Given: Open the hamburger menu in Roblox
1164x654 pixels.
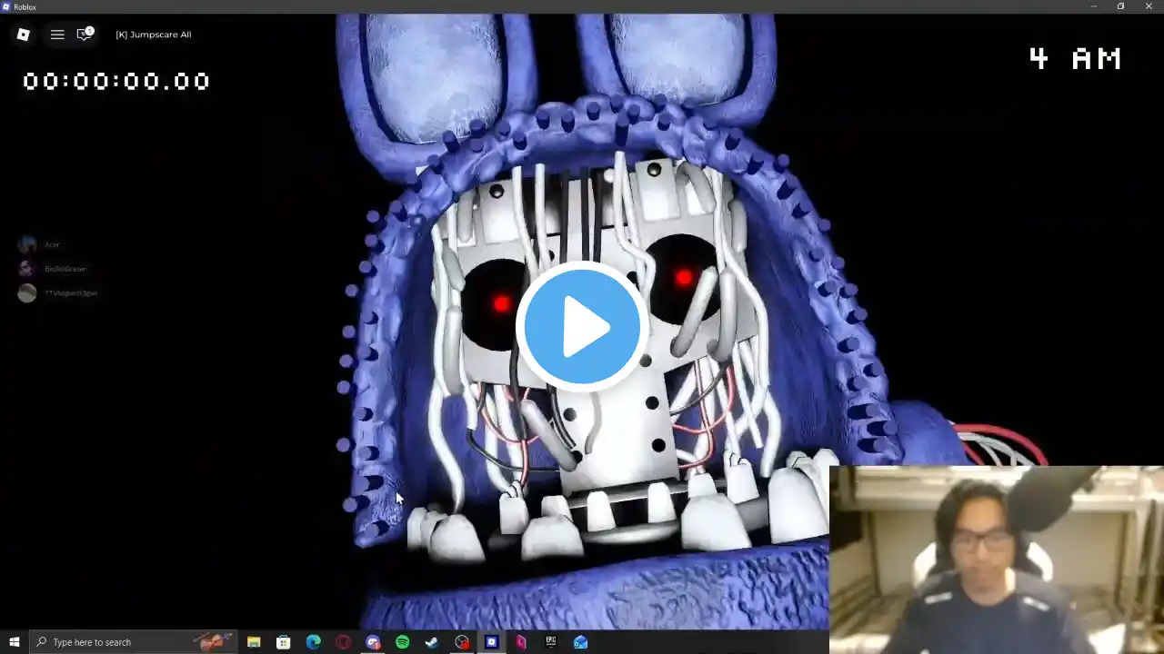Looking at the screenshot, I should click(x=57, y=35).
